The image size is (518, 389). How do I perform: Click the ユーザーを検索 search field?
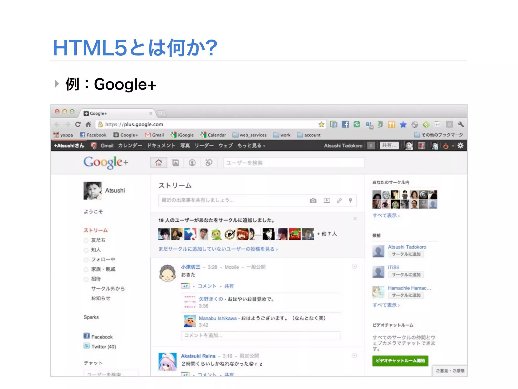click(x=293, y=163)
